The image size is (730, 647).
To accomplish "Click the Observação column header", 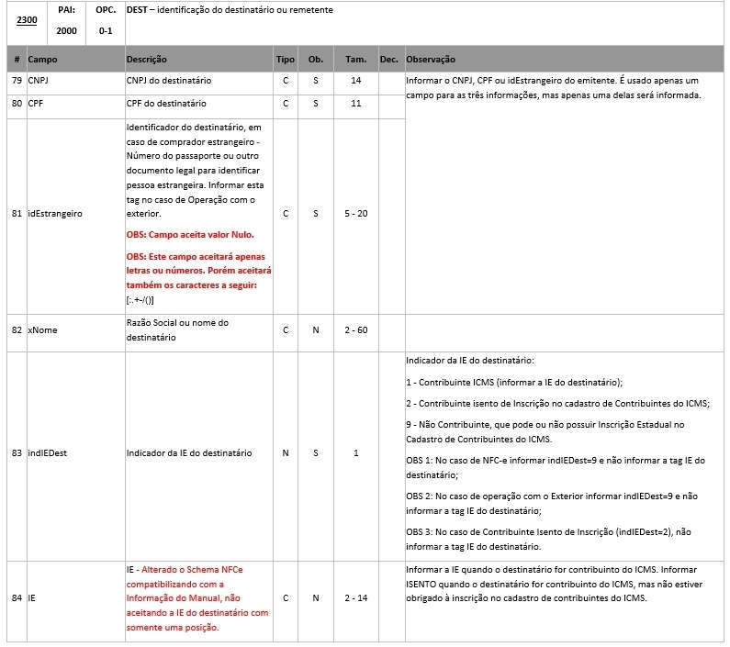I will [x=430, y=59].
